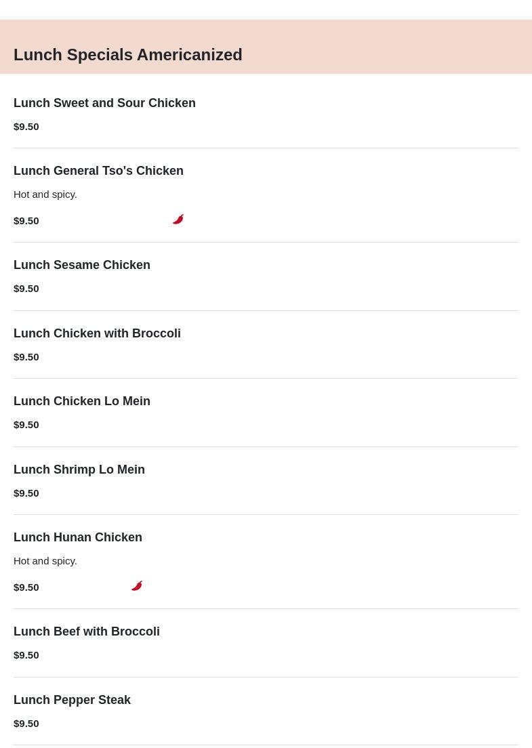Click the price below Lunch Sesame Chicken
Screen dimensions: 532x748
point(26,289)
